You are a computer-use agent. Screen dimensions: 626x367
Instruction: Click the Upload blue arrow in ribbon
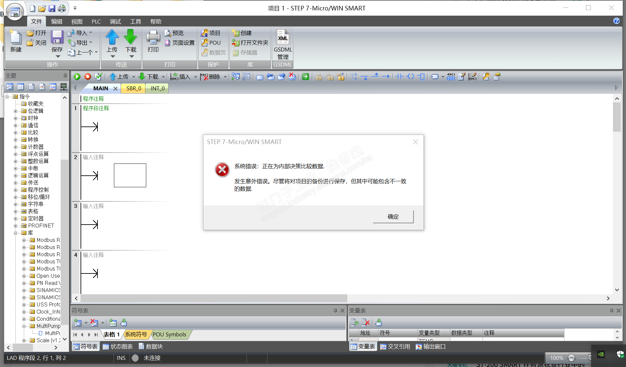[112, 37]
